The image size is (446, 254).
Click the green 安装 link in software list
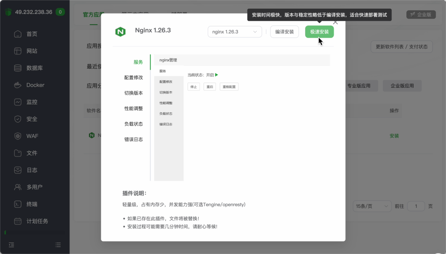[394, 135]
